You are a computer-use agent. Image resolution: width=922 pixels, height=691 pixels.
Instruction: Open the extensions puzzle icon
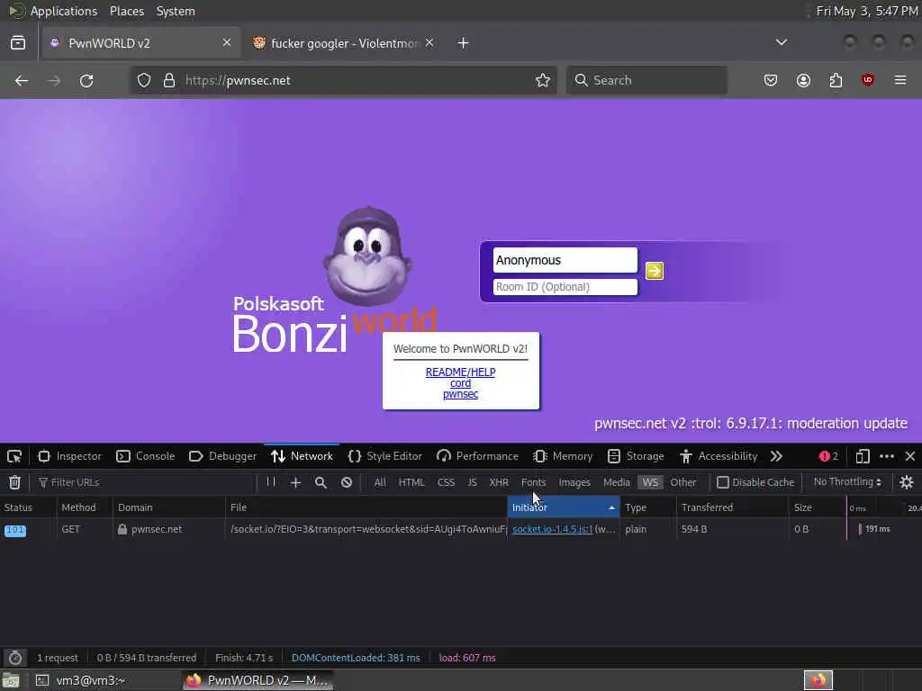[x=836, y=80]
